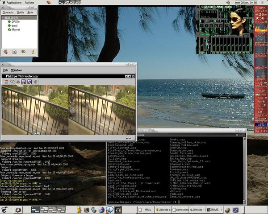Open the Outils menu in ICQ window
Image resolution: width=268 pixels, height=214 pixels.
21,12
